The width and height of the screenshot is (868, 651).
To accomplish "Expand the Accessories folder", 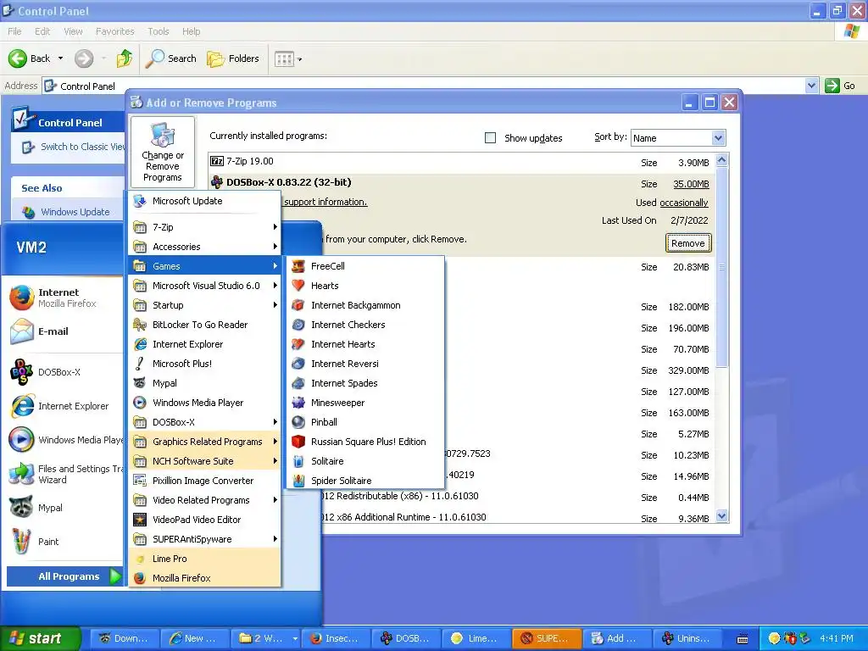I will [205, 247].
